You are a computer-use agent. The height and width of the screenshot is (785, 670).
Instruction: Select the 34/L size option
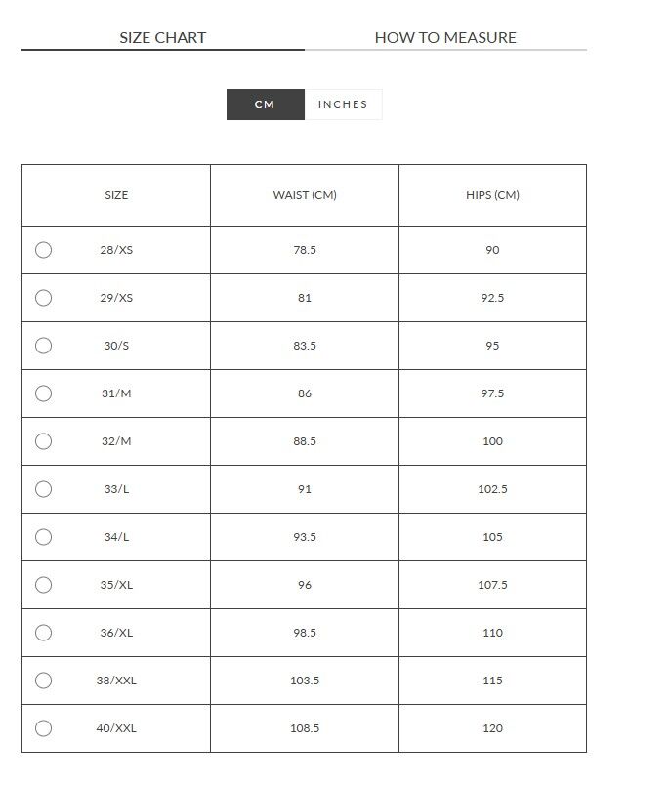point(44,537)
